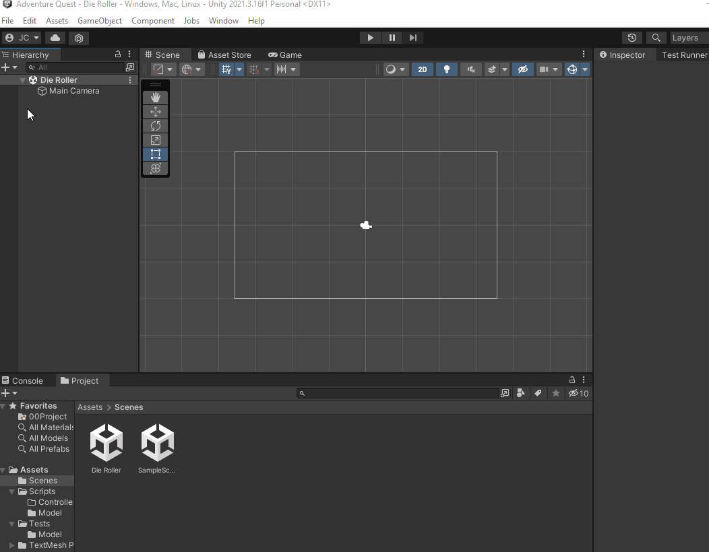Lock the Project panel

point(572,380)
